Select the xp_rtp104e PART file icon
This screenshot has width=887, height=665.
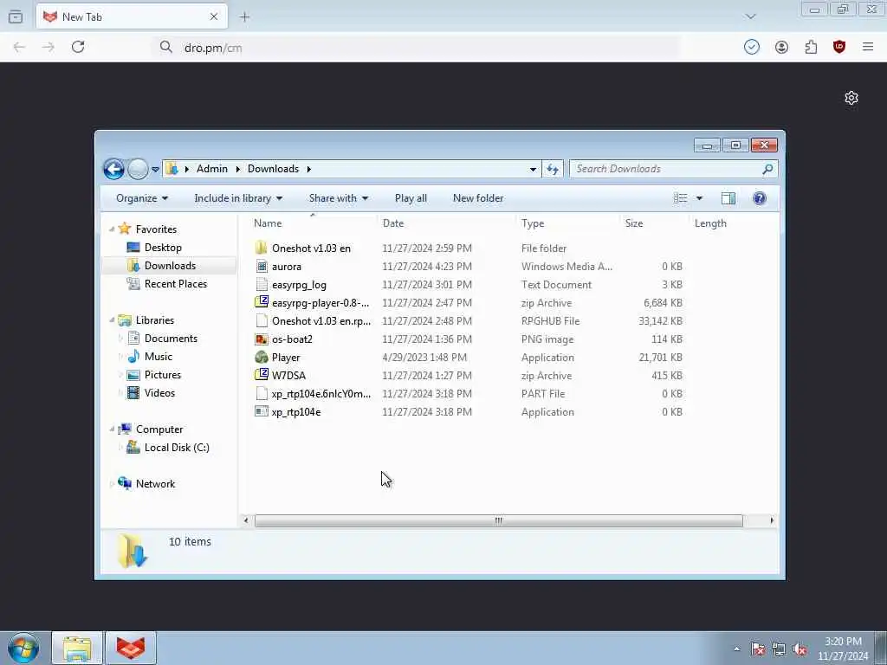262,394
